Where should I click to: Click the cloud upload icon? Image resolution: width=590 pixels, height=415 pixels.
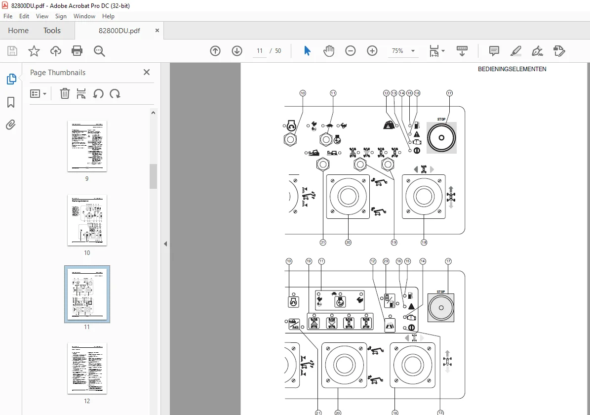point(56,51)
